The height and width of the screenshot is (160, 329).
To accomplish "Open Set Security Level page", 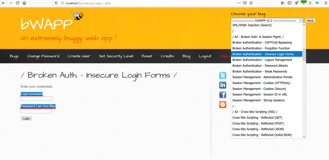I will click(x=116, y=56).
